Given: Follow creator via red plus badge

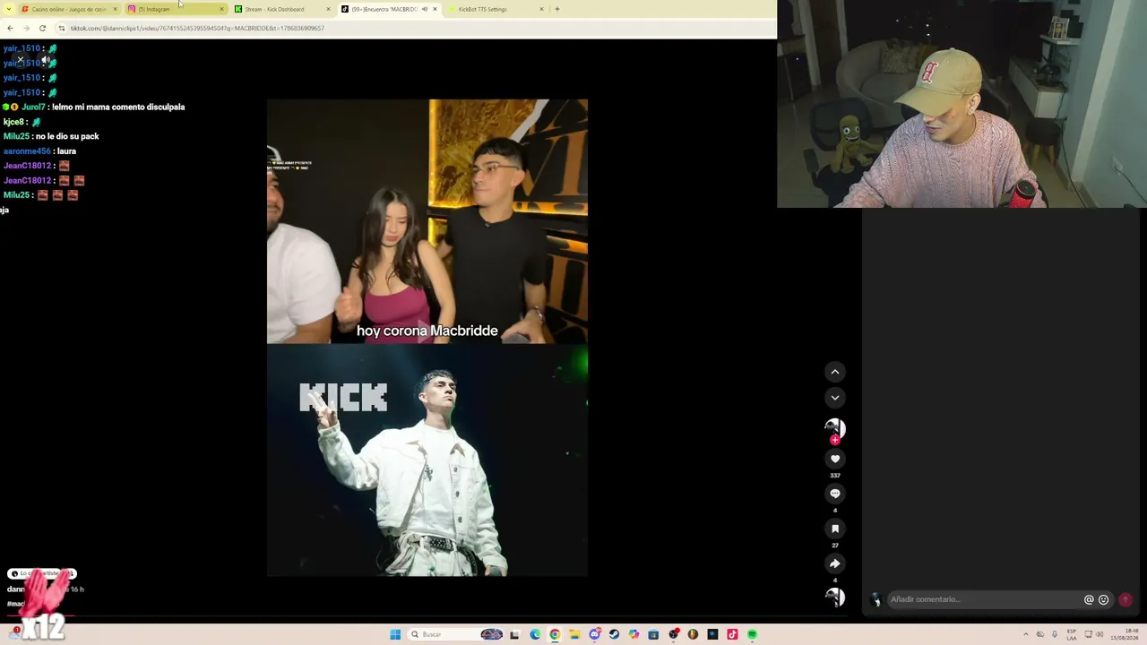Looking at the screenshot, I should pos(835,440).
